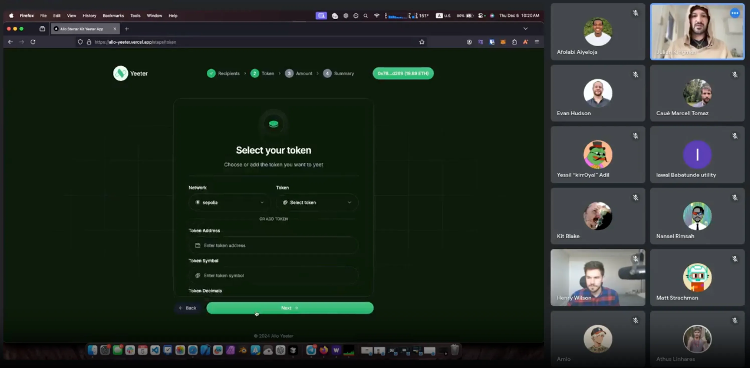This screenshot has height=368, width=750.
Task: Open the MetaMask fox extension
Action: [503, 42]
